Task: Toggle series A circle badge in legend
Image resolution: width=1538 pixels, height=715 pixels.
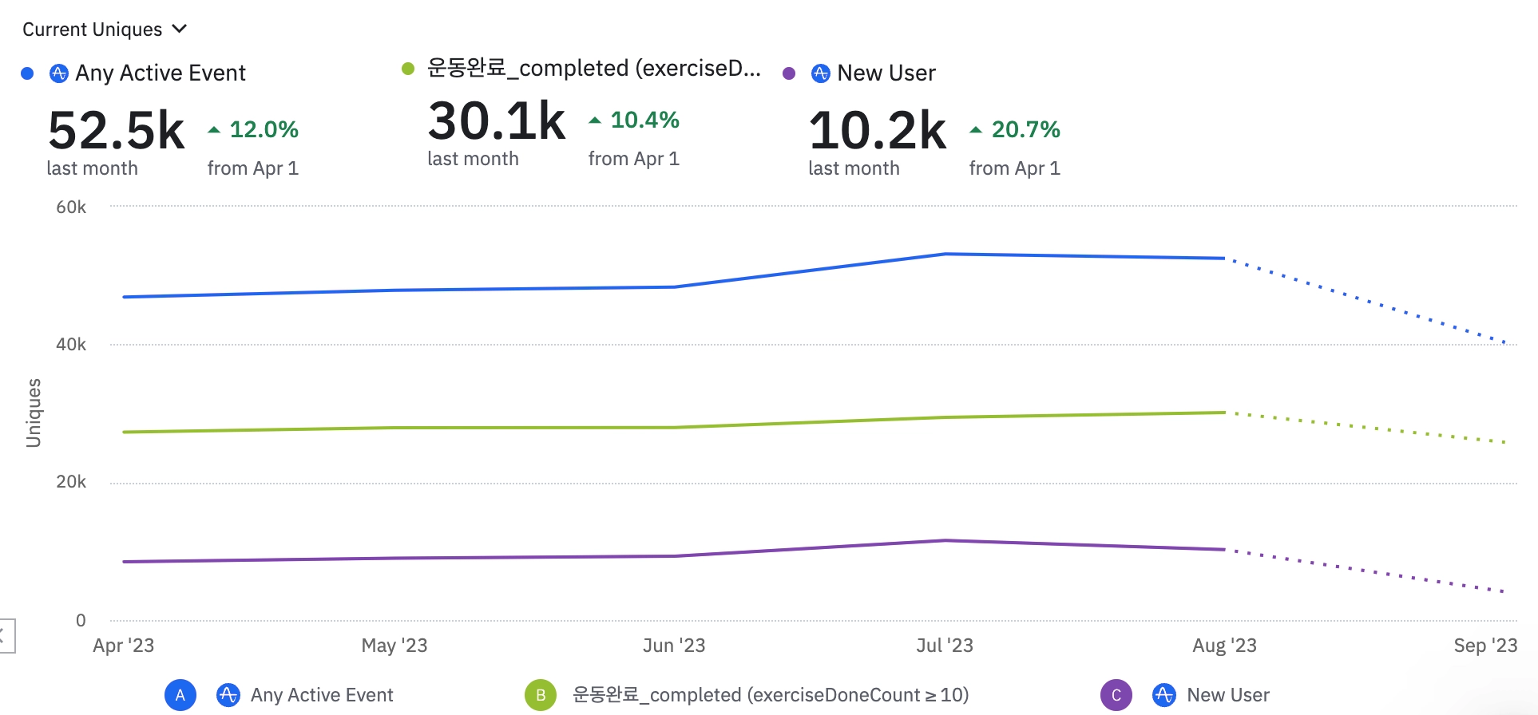Action: [x=180, y=695]
